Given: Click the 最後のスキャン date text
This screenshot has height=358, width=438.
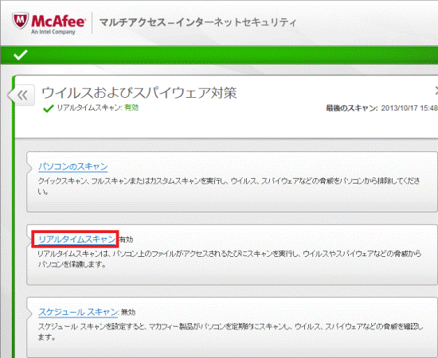Looking at the screenshot, I should point(381,108).
